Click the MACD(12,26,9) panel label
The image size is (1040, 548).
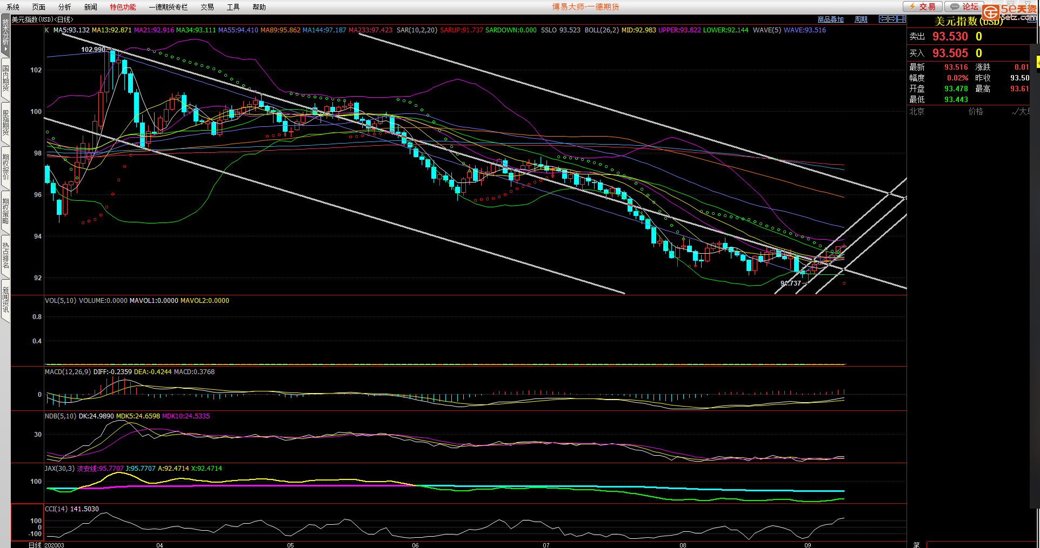point(68,372)
